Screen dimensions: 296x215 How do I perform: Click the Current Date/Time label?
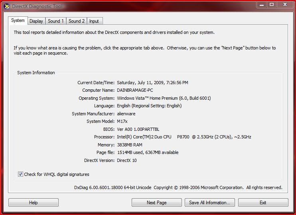pos(96,83)
